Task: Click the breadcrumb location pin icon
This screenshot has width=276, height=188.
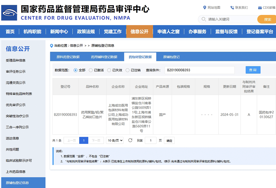Action: click(x=52, y=46)
